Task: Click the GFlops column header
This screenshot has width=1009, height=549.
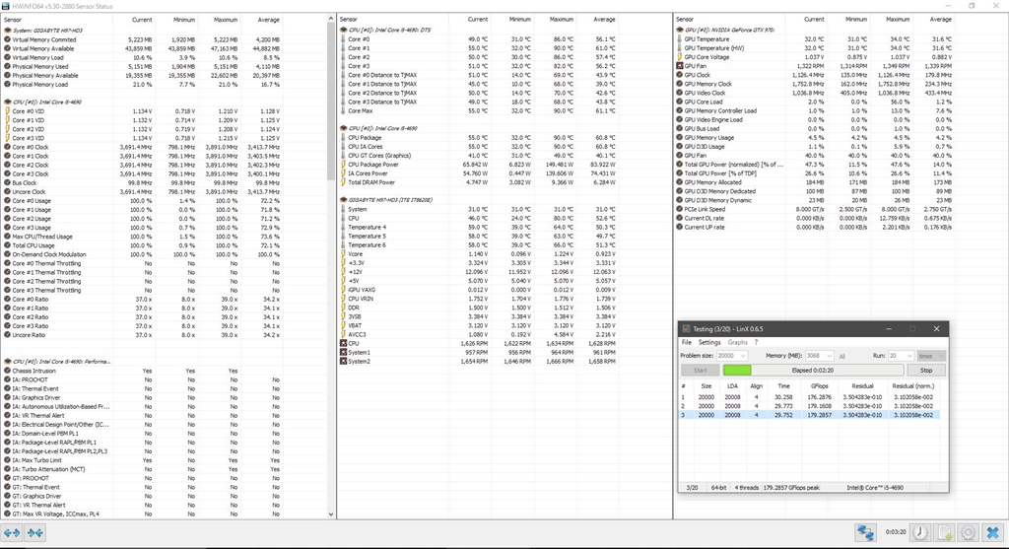Action: 818,386
